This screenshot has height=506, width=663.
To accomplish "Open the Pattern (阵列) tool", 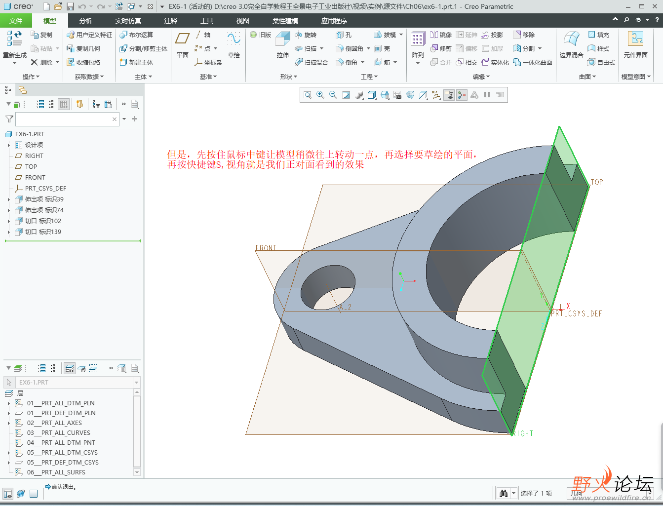I will pyautogui.click(x=418, y=39).
